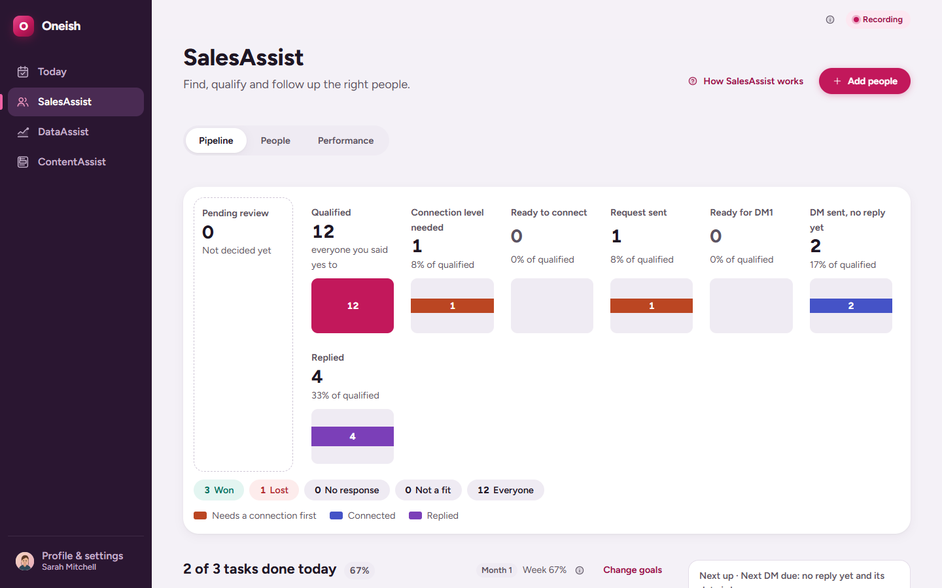Click the plus icon on Add people
The image size is (942, 588).
[x=837, y=81]
